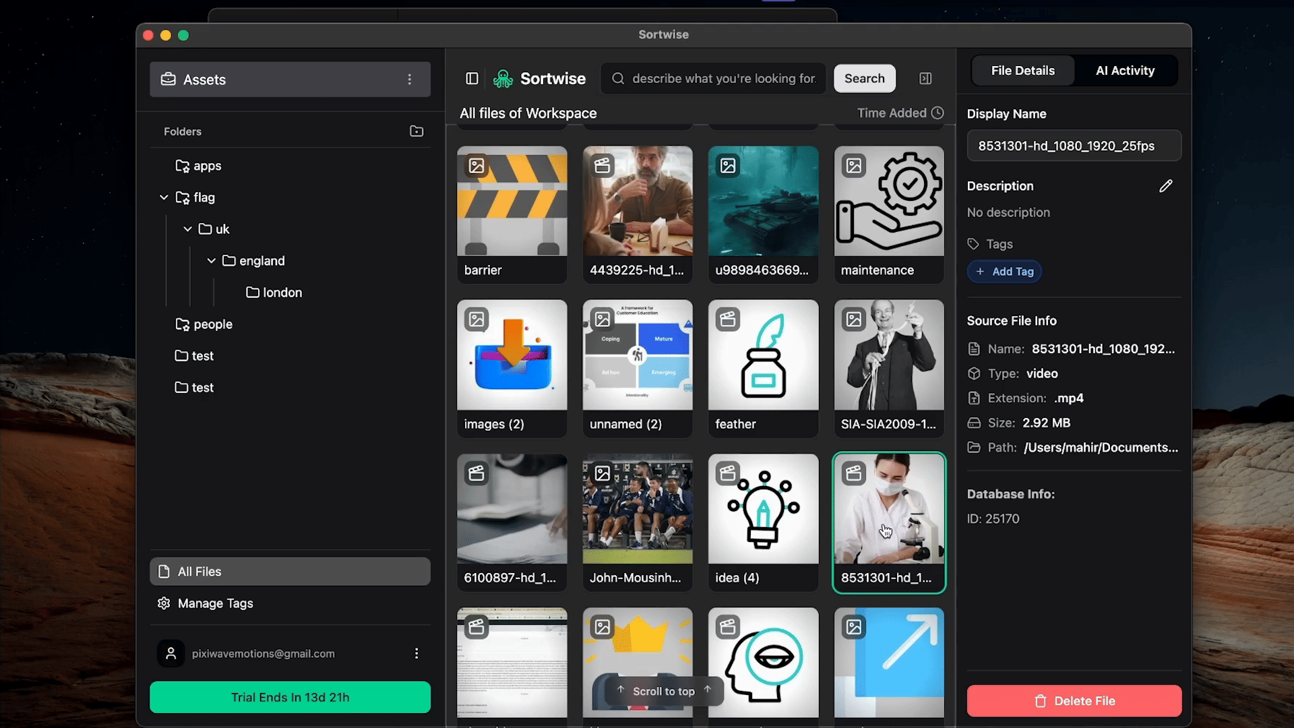Toggle the right details panel icon
Image resolution: width=1294 pixels, height=728 pixels.
coord(925,79)
